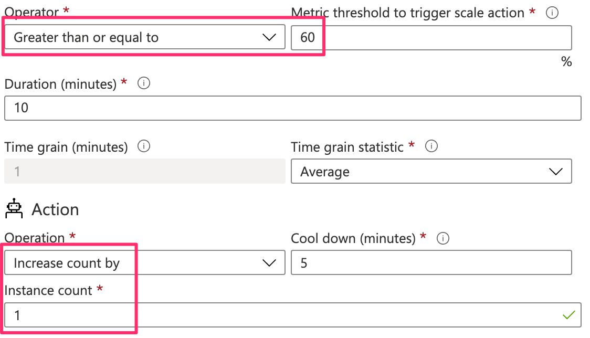Select the Duration field containing 10
The width and height of the screenshot is (590, 338).
[x=293, y=108]
